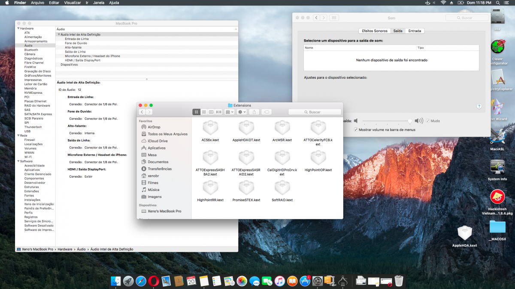Image resolution: width=515 pixels, height=289 pixels.
Task: Click the output volume slider
Action: point(386,121)
